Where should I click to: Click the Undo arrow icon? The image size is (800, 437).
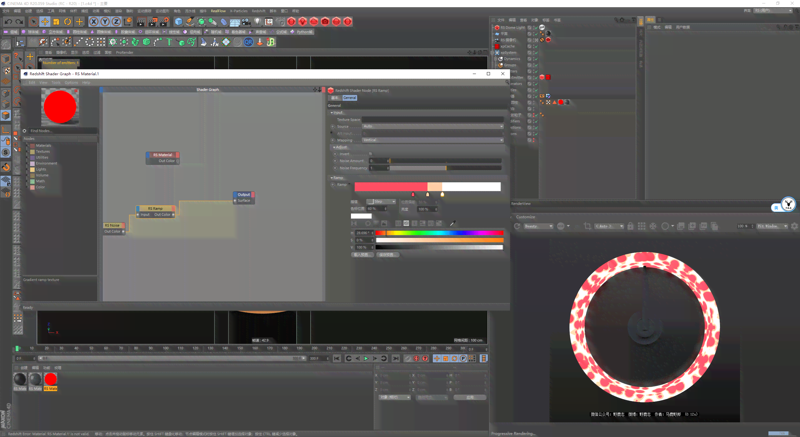(8, 22)
